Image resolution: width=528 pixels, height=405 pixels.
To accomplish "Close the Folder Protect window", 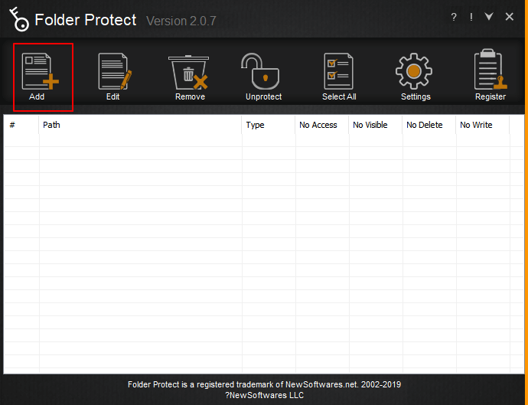I will (x=510, y=17).
